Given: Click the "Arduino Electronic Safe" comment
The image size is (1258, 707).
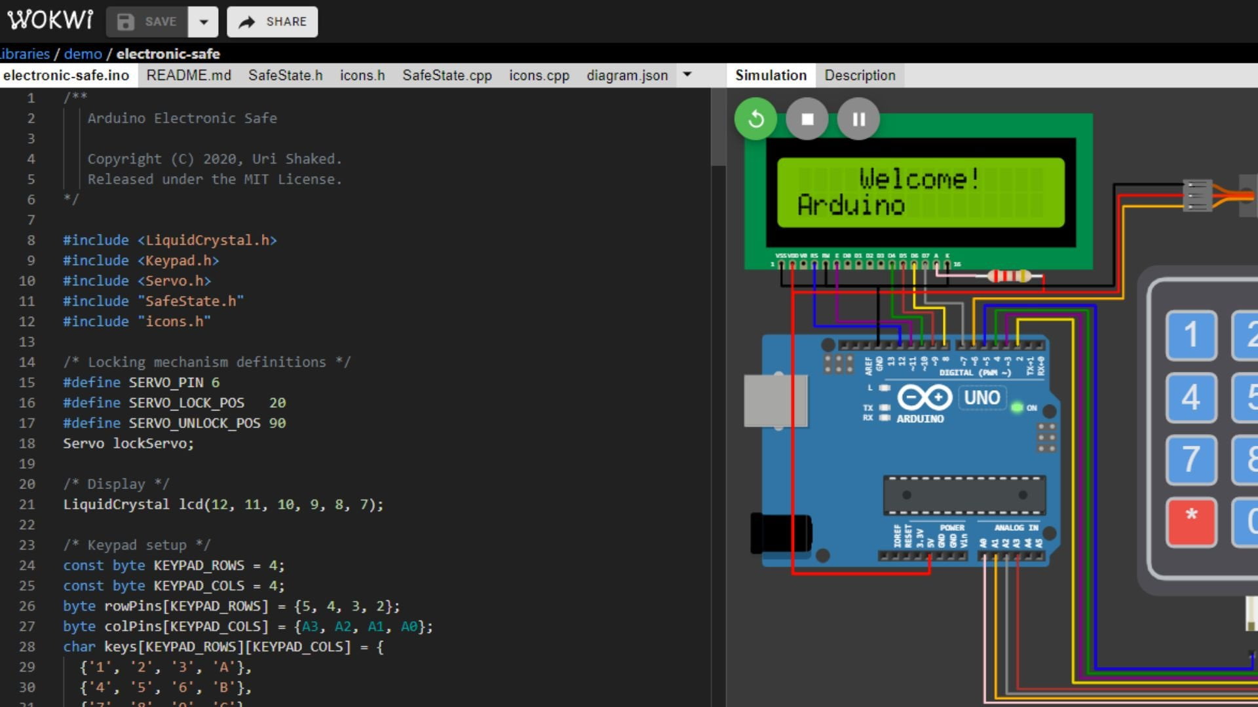Looking at the screenshot, I should point(182,118).
